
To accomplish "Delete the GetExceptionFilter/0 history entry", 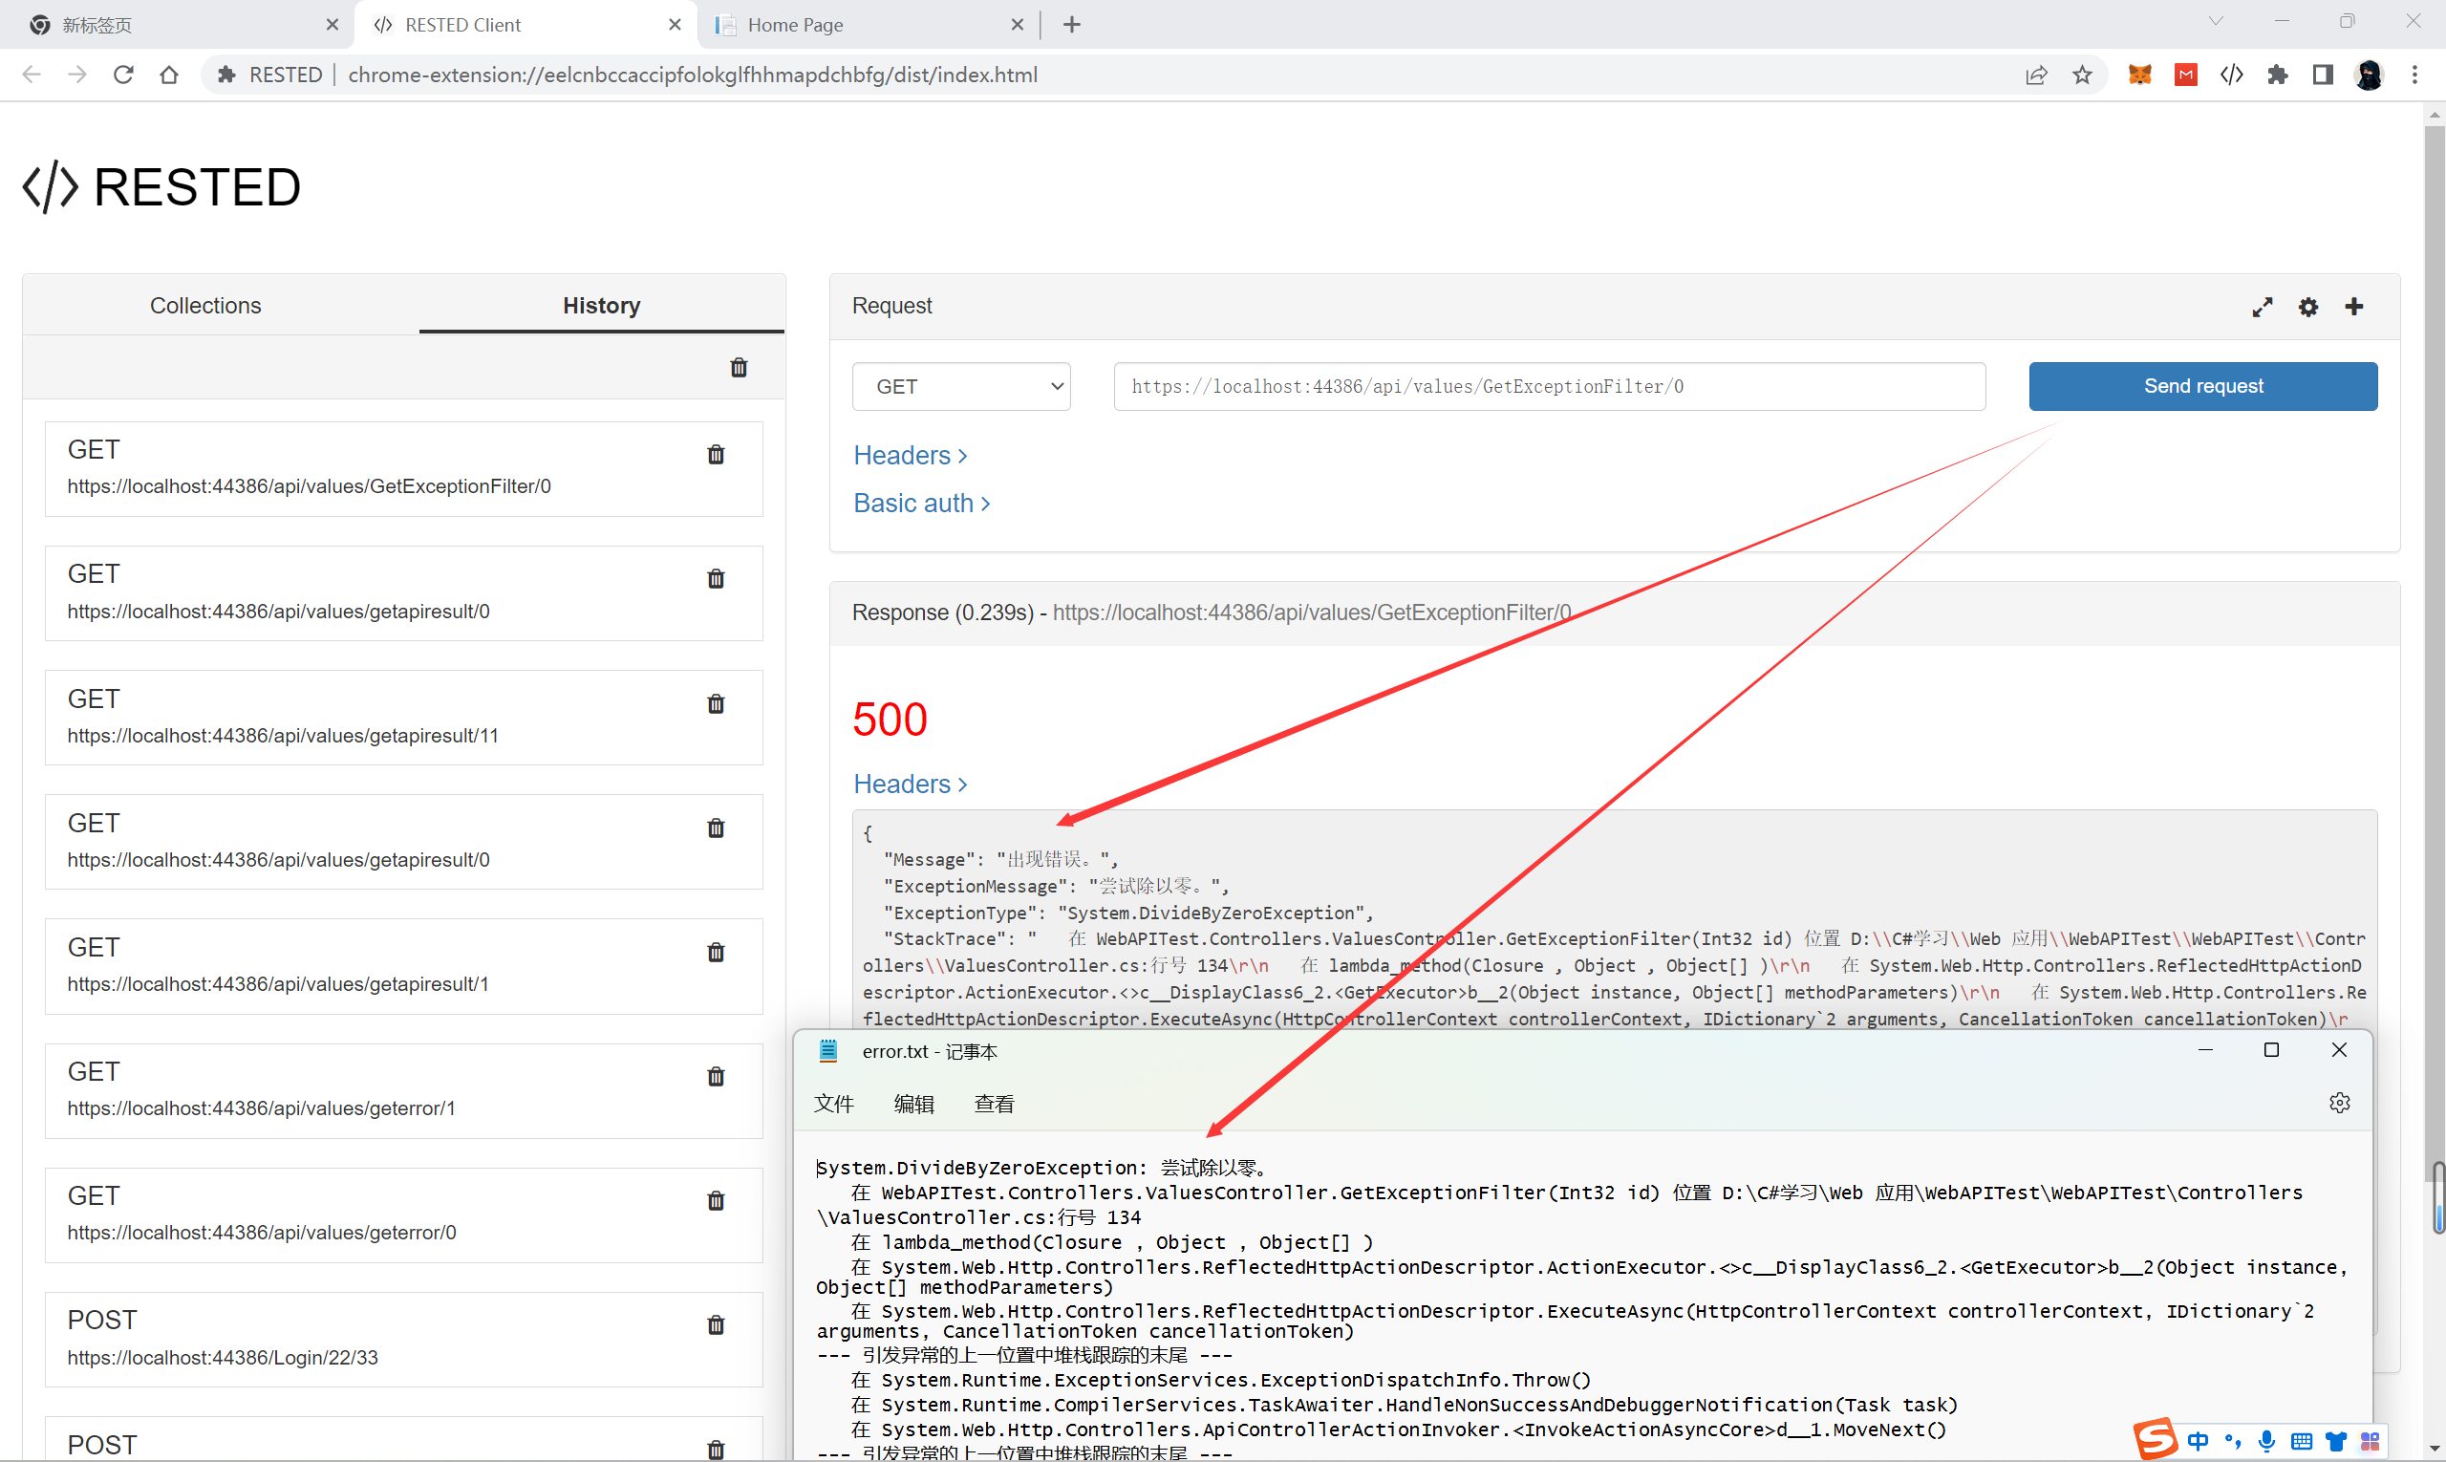I will pos(717,454).
